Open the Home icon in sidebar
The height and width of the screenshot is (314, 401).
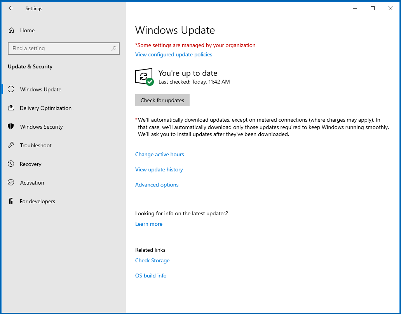pos(11,30)
